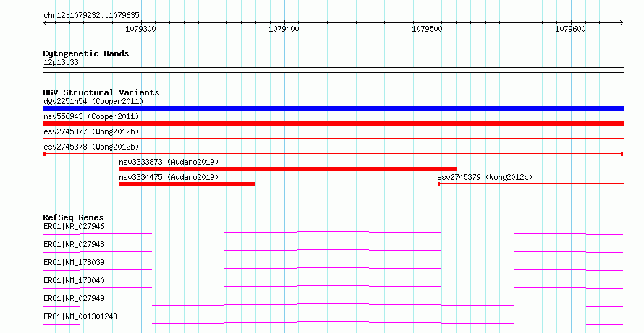Click the ERC1|NM_178039 gene label
Viewport: 644px width, 333px height.
74,262
